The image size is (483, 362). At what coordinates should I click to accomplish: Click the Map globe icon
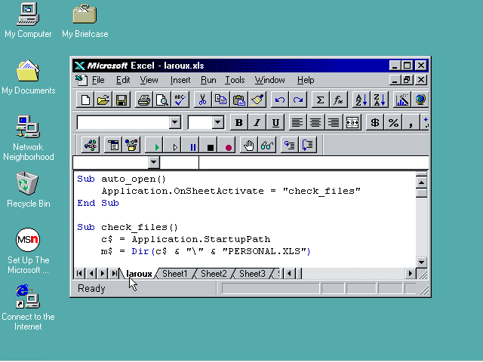tap(420, 100)
